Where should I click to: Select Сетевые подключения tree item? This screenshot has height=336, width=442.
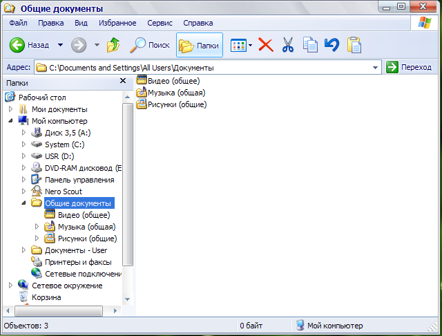83,274
